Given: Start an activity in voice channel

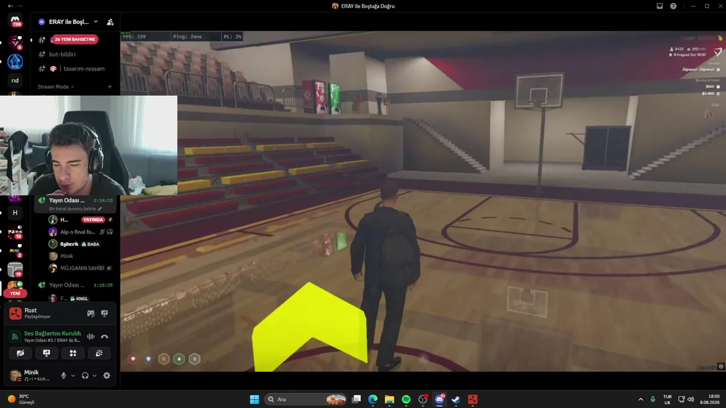Looking at the screenshot, I should click(x=73, y=353).
